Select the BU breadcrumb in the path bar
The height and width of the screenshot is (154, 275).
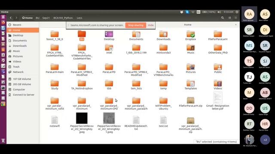tap(37, 18)
